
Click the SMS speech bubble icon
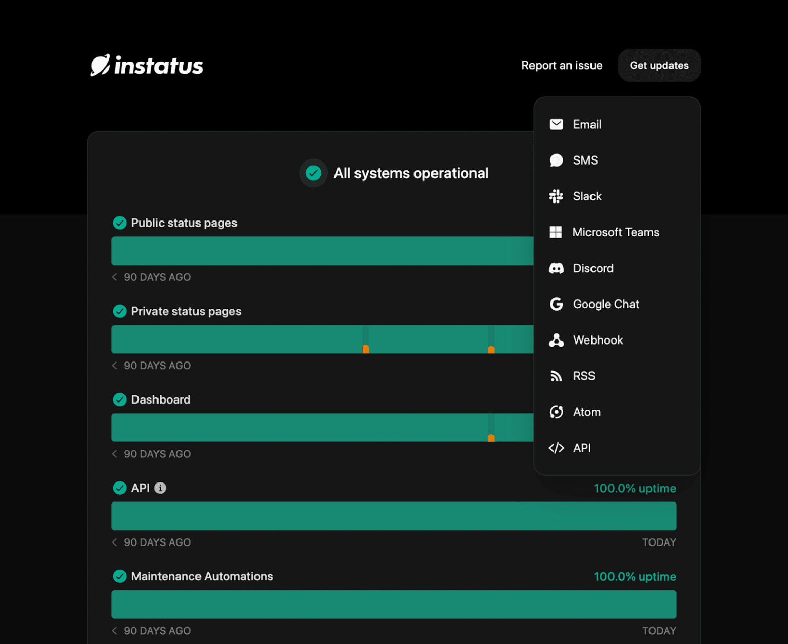coord(556,160)
